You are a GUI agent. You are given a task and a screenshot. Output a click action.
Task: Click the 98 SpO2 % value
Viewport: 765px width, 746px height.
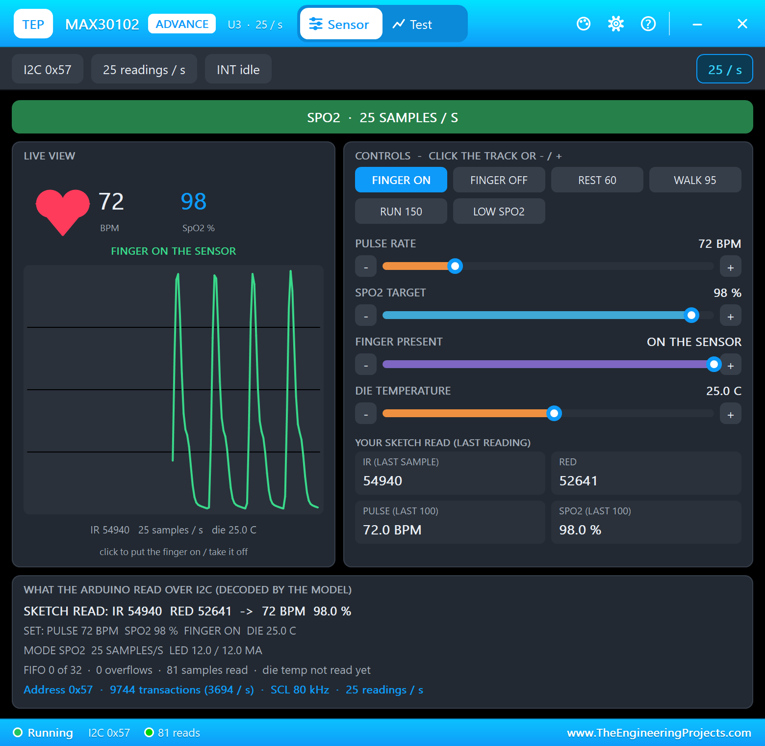[x=194, y=201]
